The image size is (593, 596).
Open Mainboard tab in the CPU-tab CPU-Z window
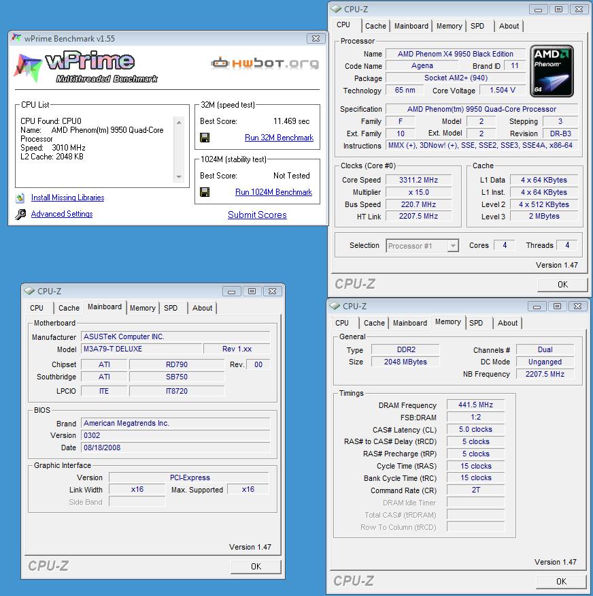(411, 26)
